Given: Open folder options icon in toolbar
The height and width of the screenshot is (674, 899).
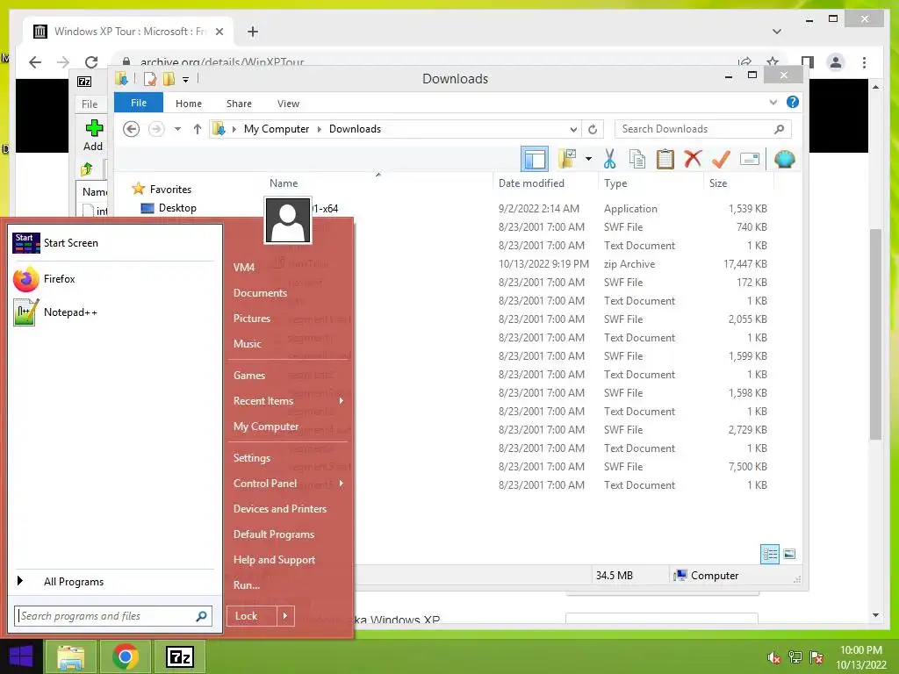Looking at the screenshot, I should 567,159.
